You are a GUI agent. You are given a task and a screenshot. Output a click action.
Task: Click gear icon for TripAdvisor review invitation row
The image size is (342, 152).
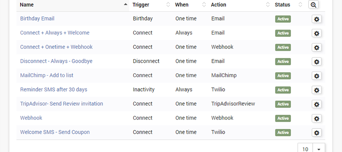click(317, 104)
